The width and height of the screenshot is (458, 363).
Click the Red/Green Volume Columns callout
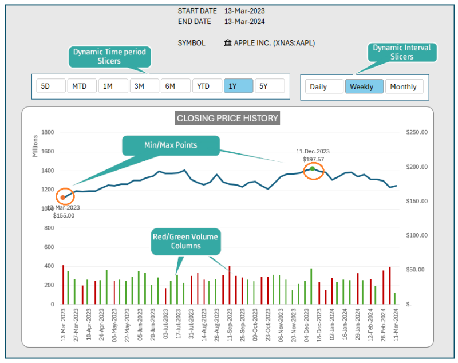pyautogui.click(x=186, y=241)
